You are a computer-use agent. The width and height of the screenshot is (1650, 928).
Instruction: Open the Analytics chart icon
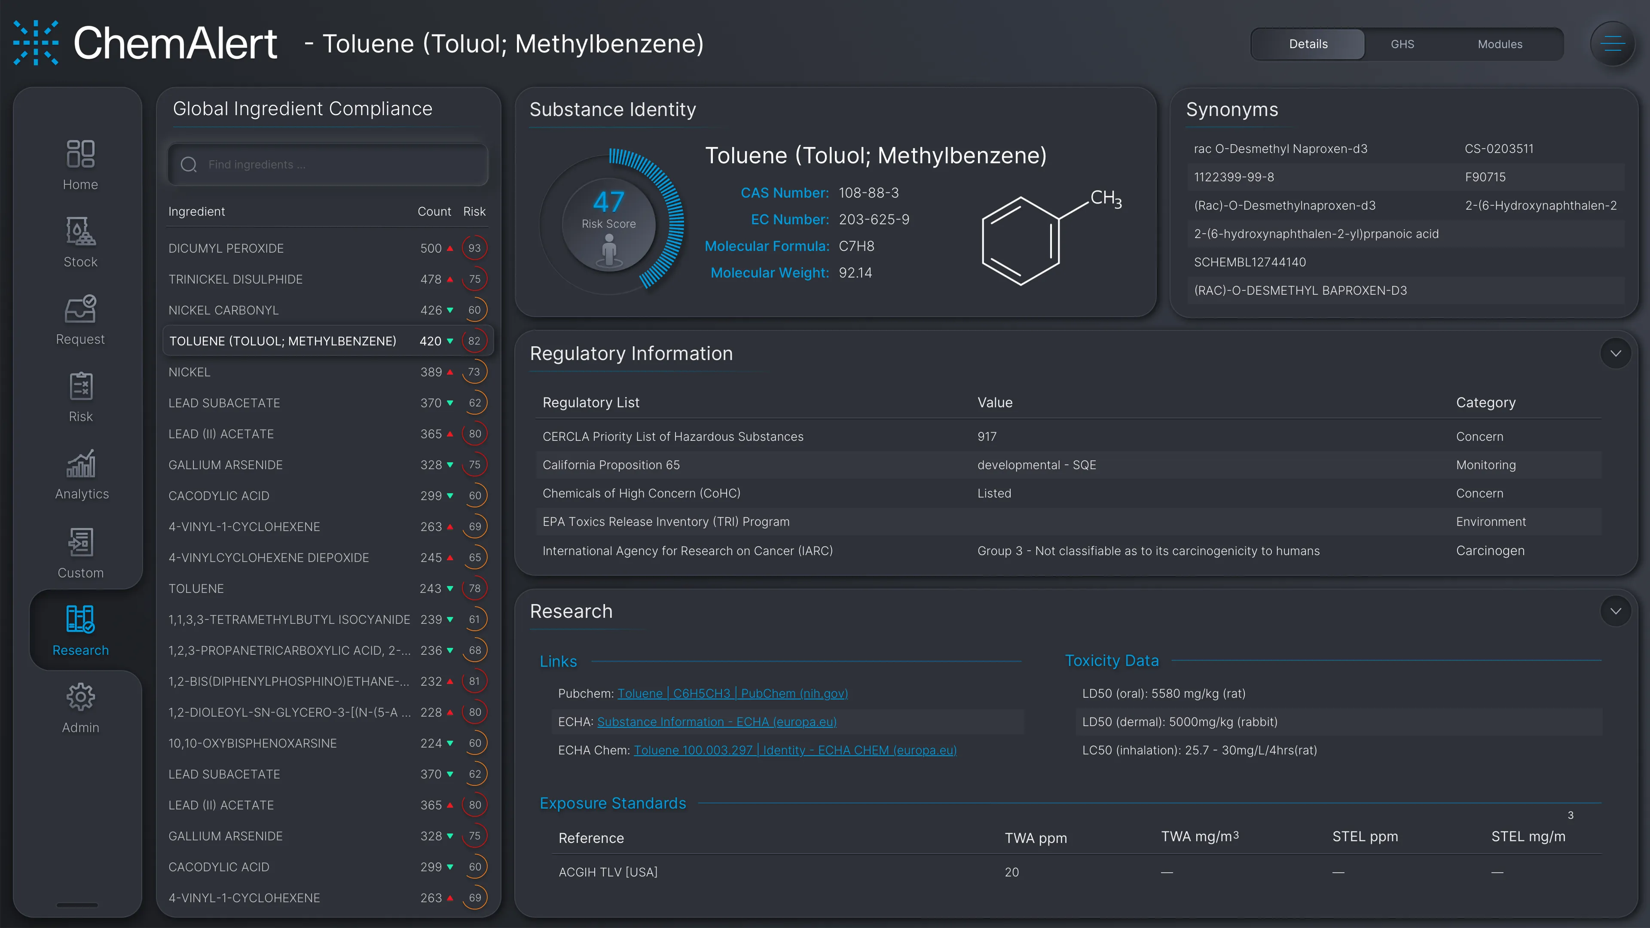[x=81, y=464]
